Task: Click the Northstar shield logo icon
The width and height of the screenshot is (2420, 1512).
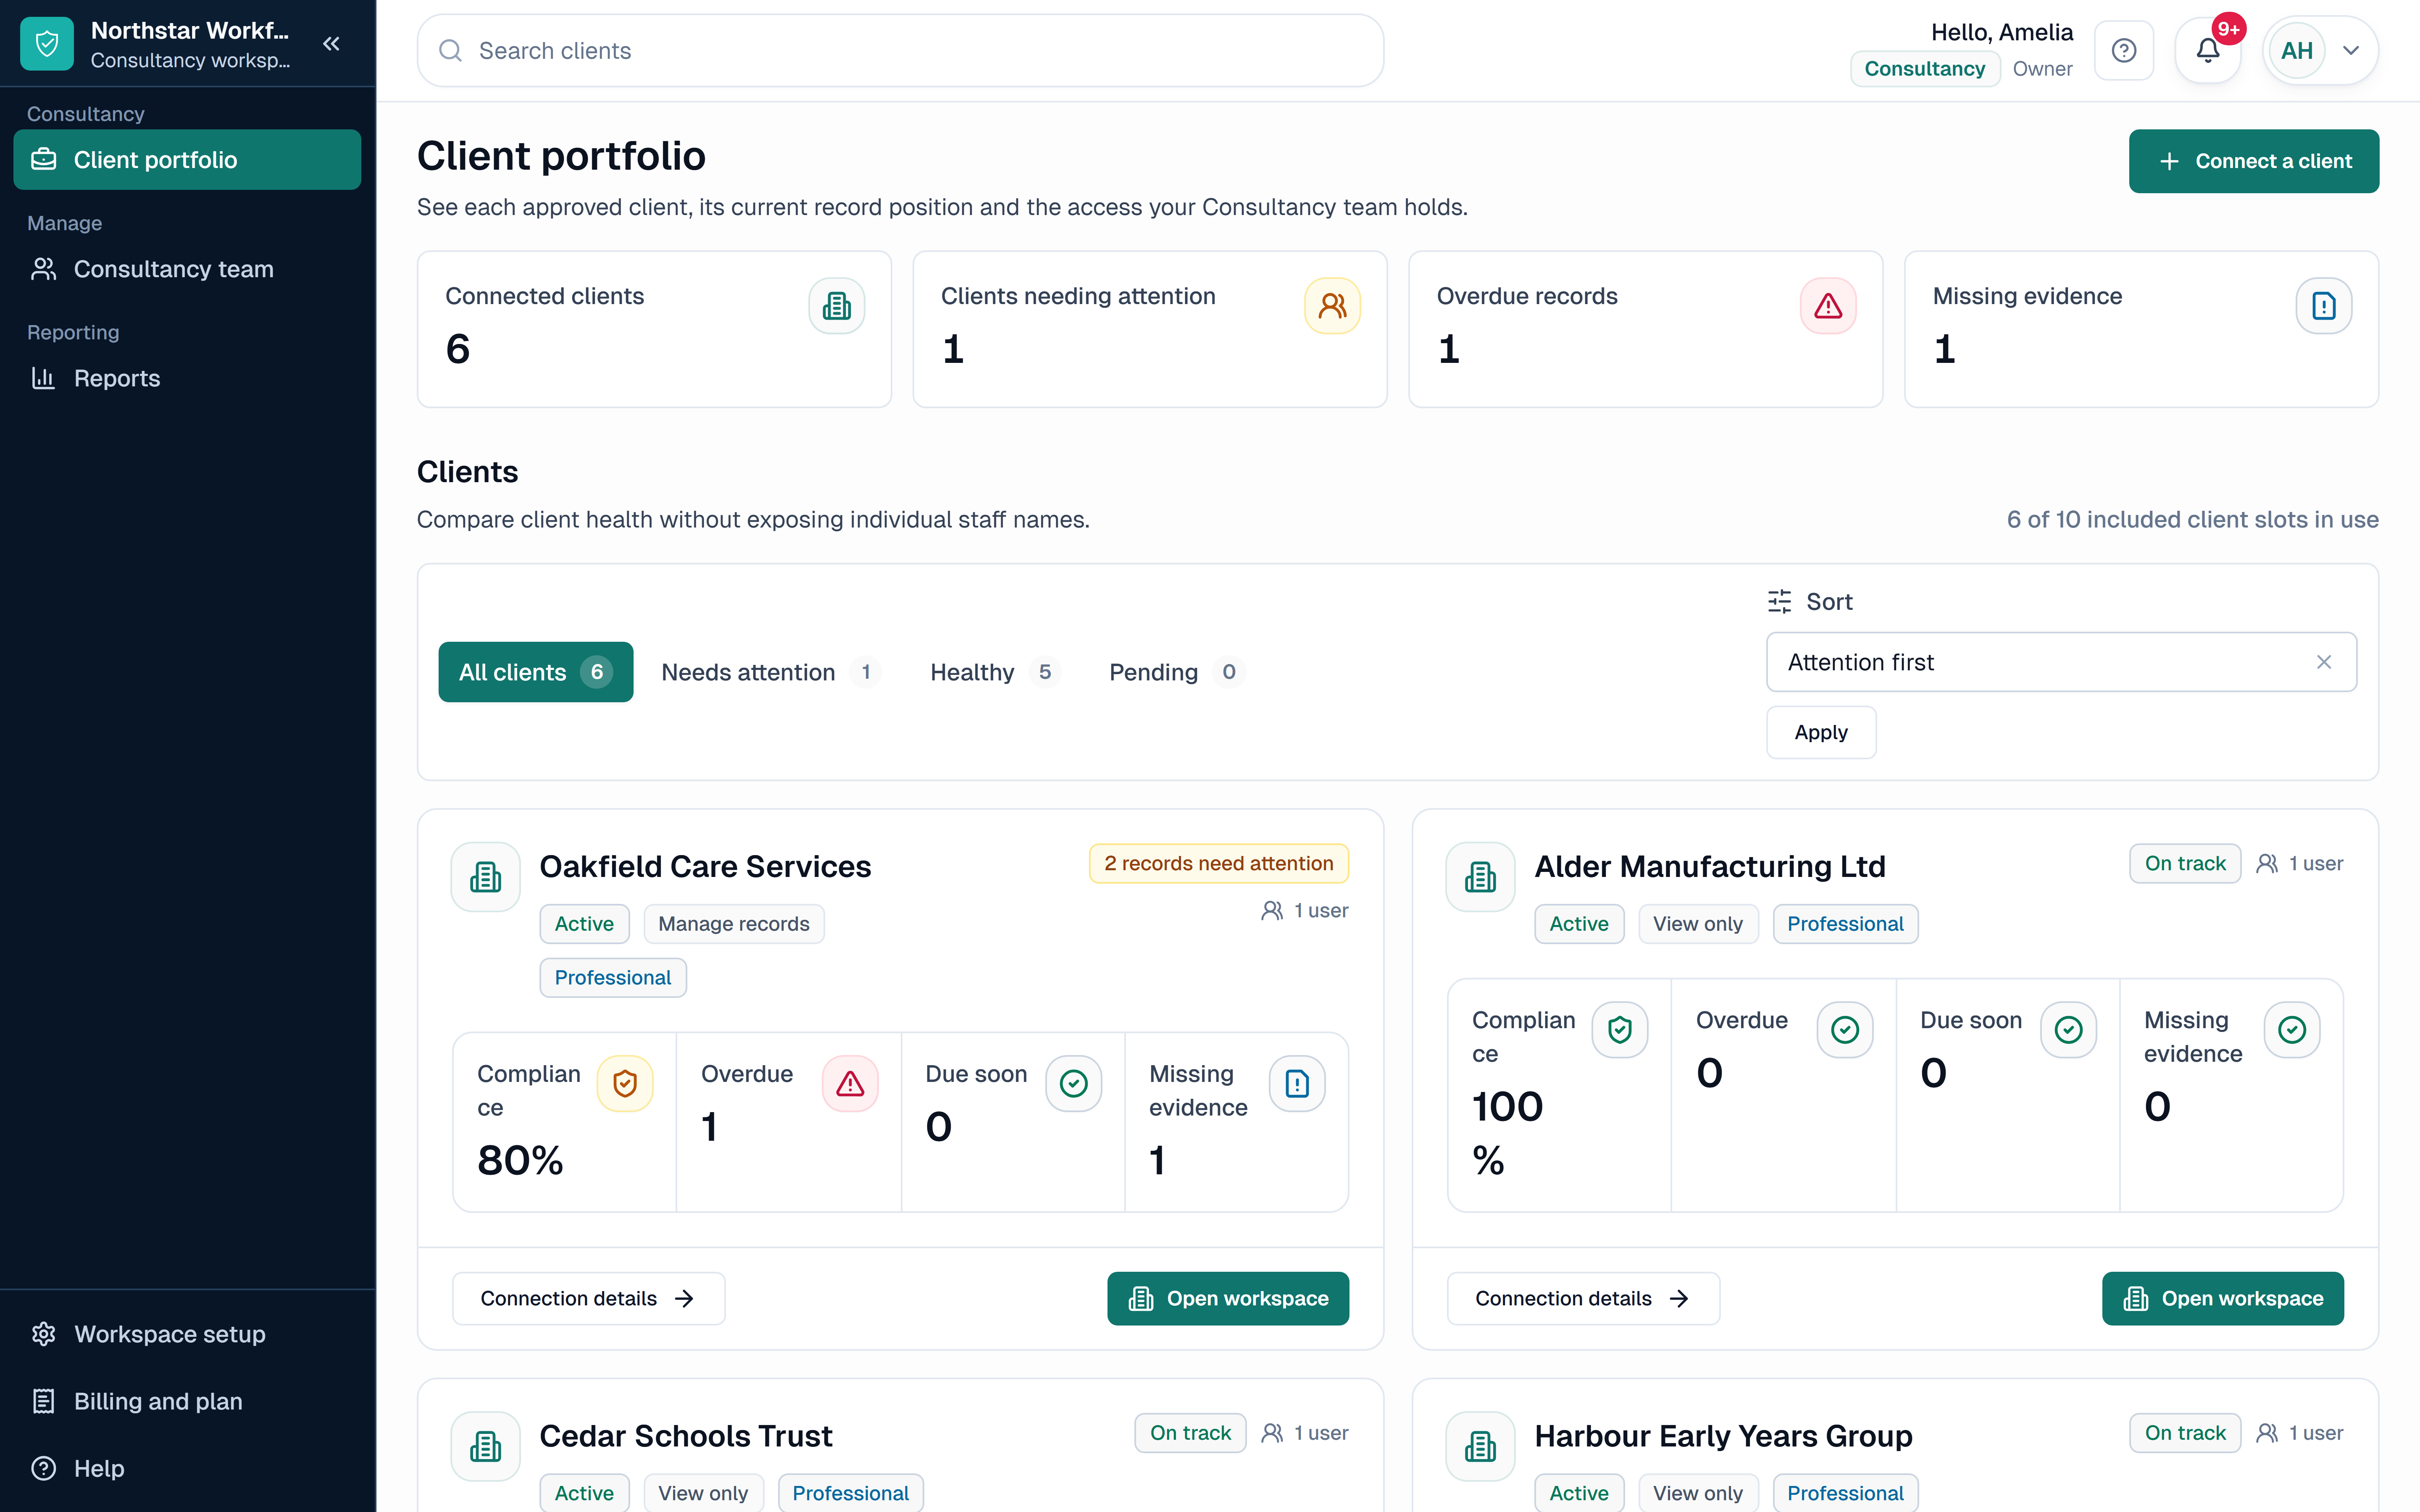Action: point(47,44)
